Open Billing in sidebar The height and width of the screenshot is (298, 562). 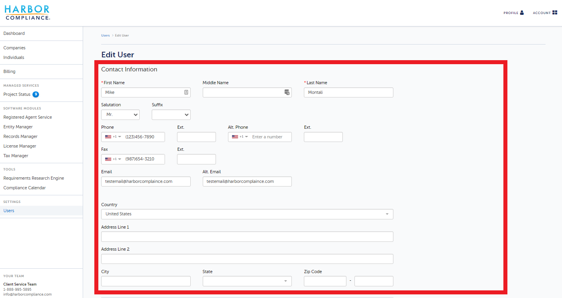pyautogui.click(x=9, y=71)
